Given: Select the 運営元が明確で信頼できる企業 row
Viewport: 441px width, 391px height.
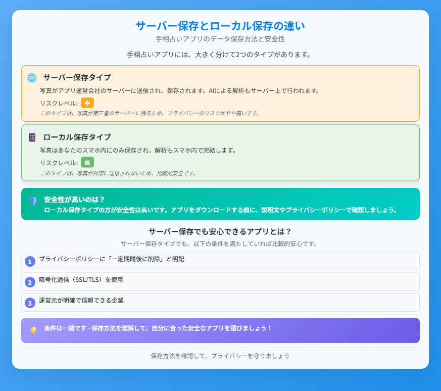Looking at the screenshot, I should pyautogui.click(x=220, y=301).
